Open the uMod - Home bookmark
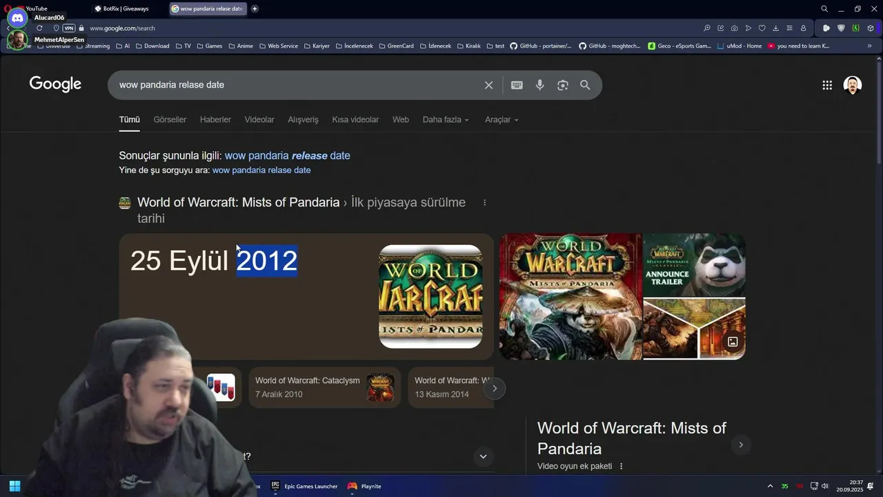 [740, 46]
